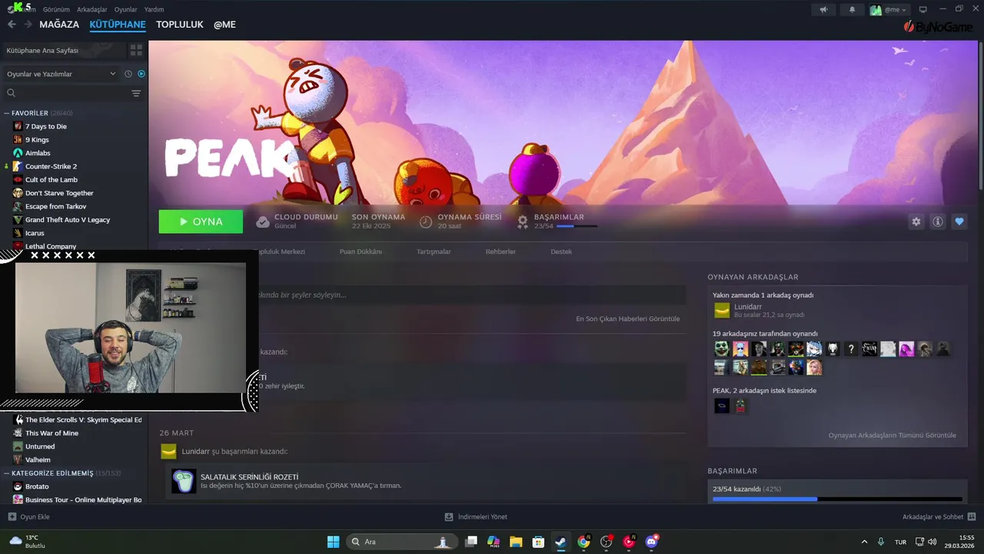Screen dimensions: 984x554
Task: Open Tartışmalar tab
Action: [x=434, y=252]
